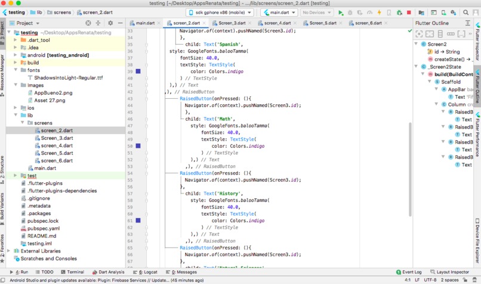481x284 pixels.
Task: Toggle the Flutter Inspector side panel
Action: [x=477, y=41]
